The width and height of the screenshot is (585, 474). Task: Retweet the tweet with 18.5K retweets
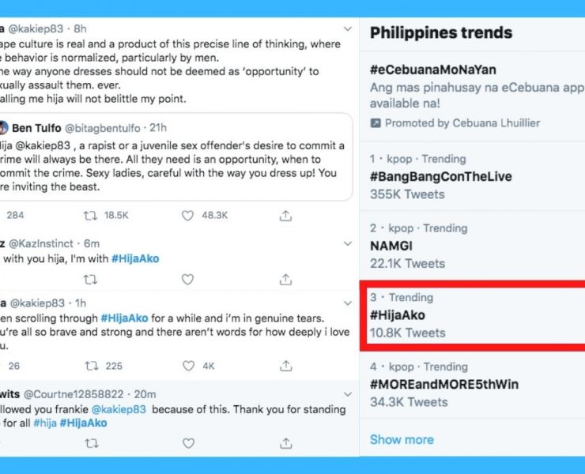(91, 215)
